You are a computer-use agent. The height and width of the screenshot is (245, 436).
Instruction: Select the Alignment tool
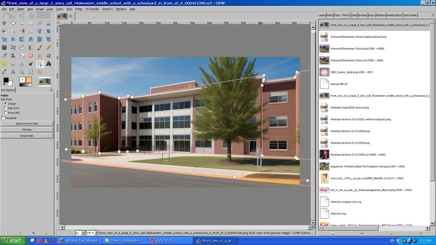[13, 23]
